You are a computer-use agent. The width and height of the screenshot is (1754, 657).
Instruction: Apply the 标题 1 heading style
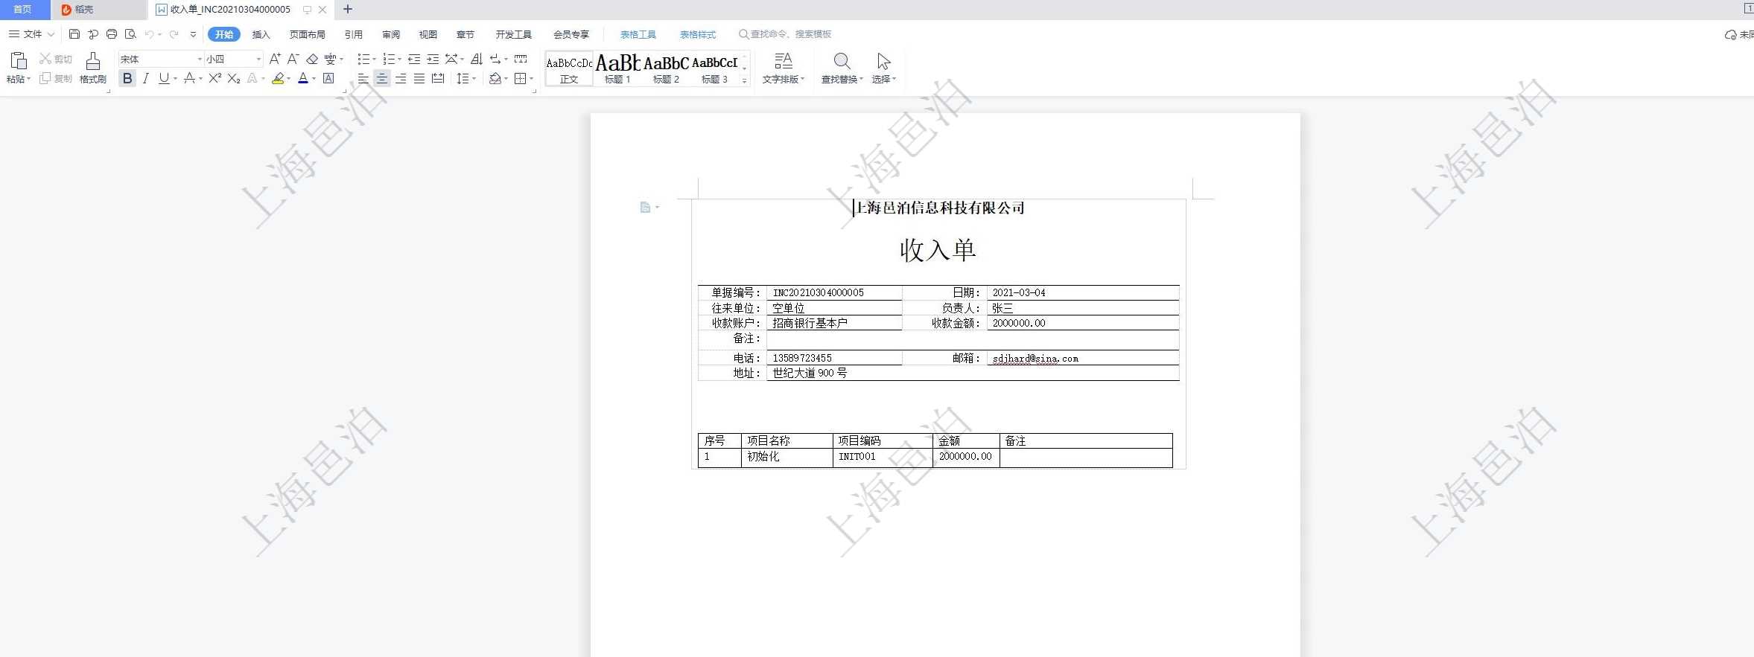click(x=617, y=68)
